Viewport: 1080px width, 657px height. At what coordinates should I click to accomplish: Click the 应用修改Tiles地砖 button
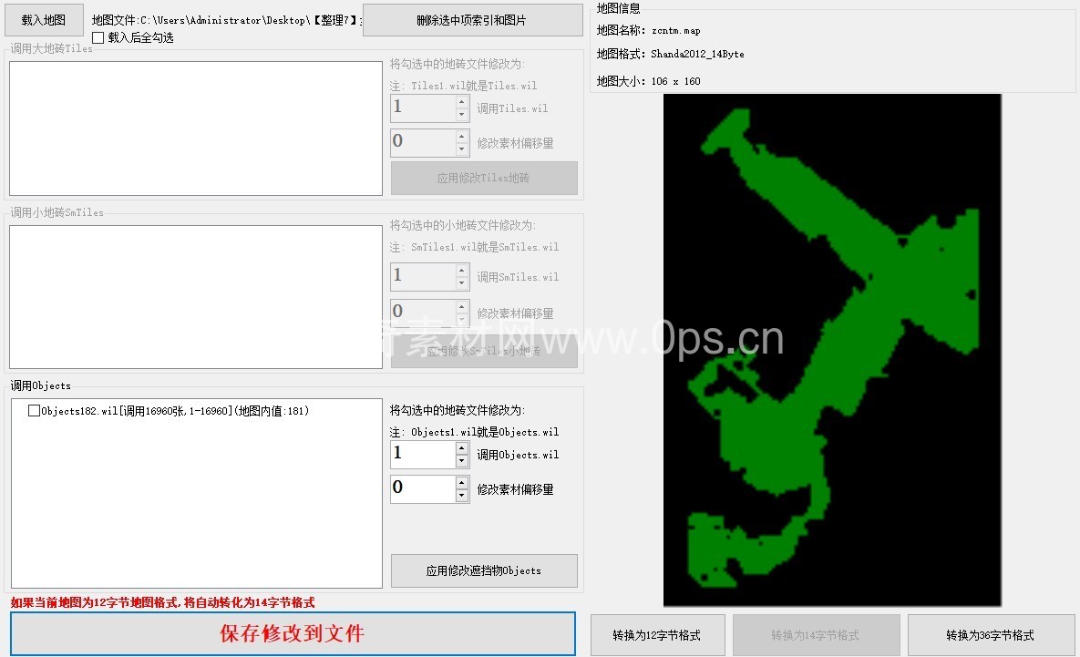pyautogui.click(x=484, y=179)
